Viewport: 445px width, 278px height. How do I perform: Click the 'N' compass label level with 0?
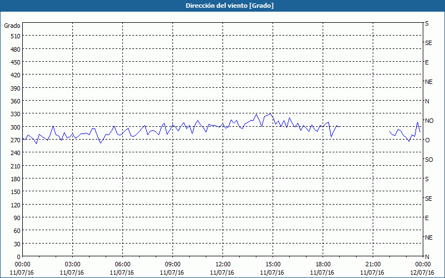tap(427, 257)
